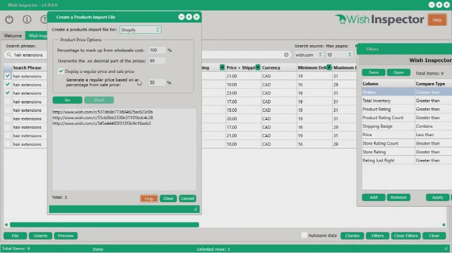Click Clear in the import dialog
Screen dimensions: 452x253
pyautogui.click(x=168, y=199)
